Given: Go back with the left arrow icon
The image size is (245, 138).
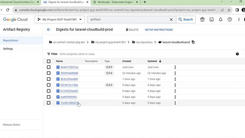Looking at the screenshot, I should 49,30.
